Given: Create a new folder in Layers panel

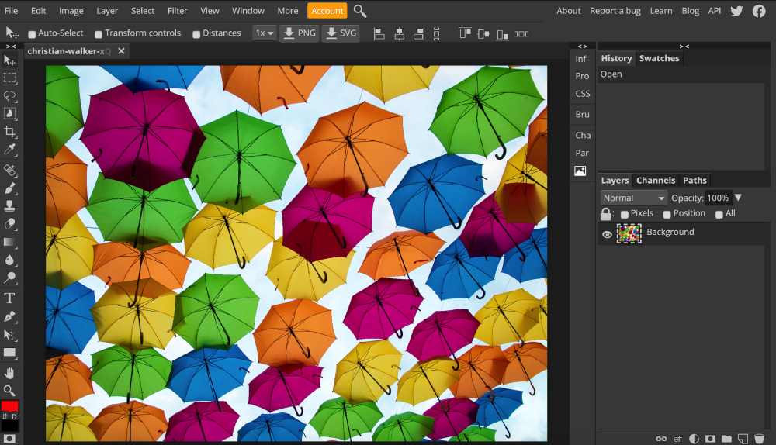Looking at the screenshot, I should click(726, 439).
